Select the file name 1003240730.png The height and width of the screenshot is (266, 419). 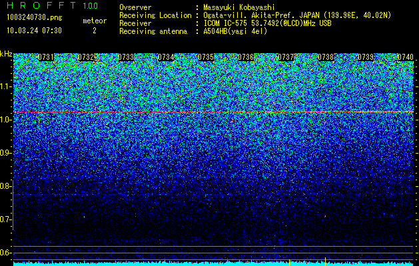(x=35, y=17)
